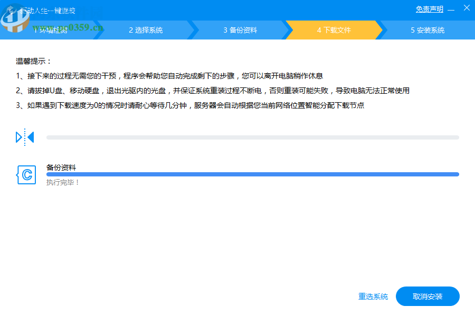Minimize the reinstall wizard window
Image resolution: width=475 pixels, height=316 pixels.
click(451, 11)
